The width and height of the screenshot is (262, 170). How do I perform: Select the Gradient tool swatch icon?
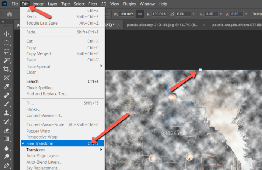point(6,139)
